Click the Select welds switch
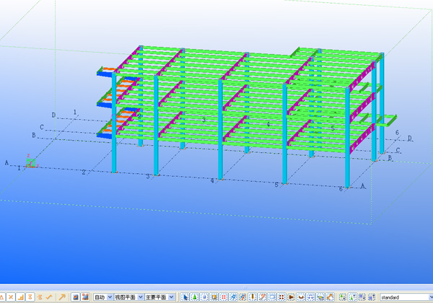 click(253, 297)
